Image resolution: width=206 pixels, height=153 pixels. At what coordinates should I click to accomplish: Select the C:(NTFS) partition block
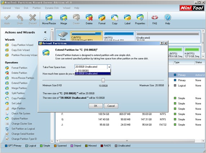tap(86, 36)
